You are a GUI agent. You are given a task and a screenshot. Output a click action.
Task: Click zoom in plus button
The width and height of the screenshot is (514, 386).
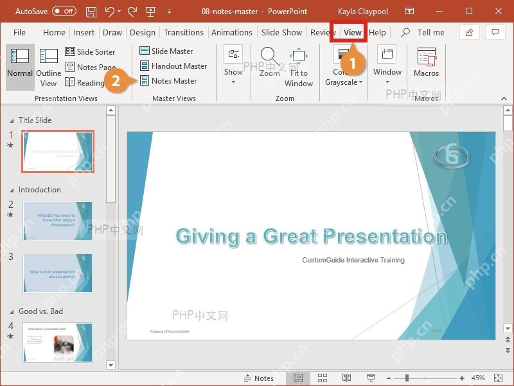(x=462, y=378)
